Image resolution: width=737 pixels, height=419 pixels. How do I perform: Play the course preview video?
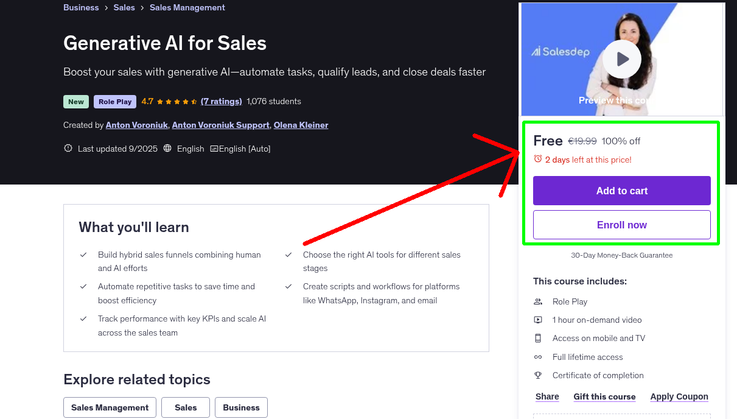click(622, 59)
